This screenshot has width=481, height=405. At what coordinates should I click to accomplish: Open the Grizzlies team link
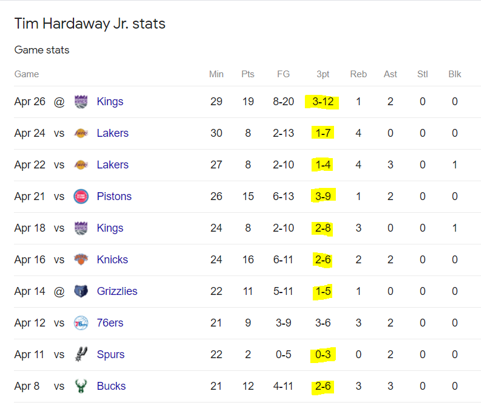[x=117, y=291]
